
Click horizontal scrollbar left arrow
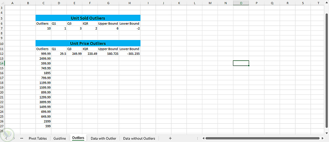point(203,138)
